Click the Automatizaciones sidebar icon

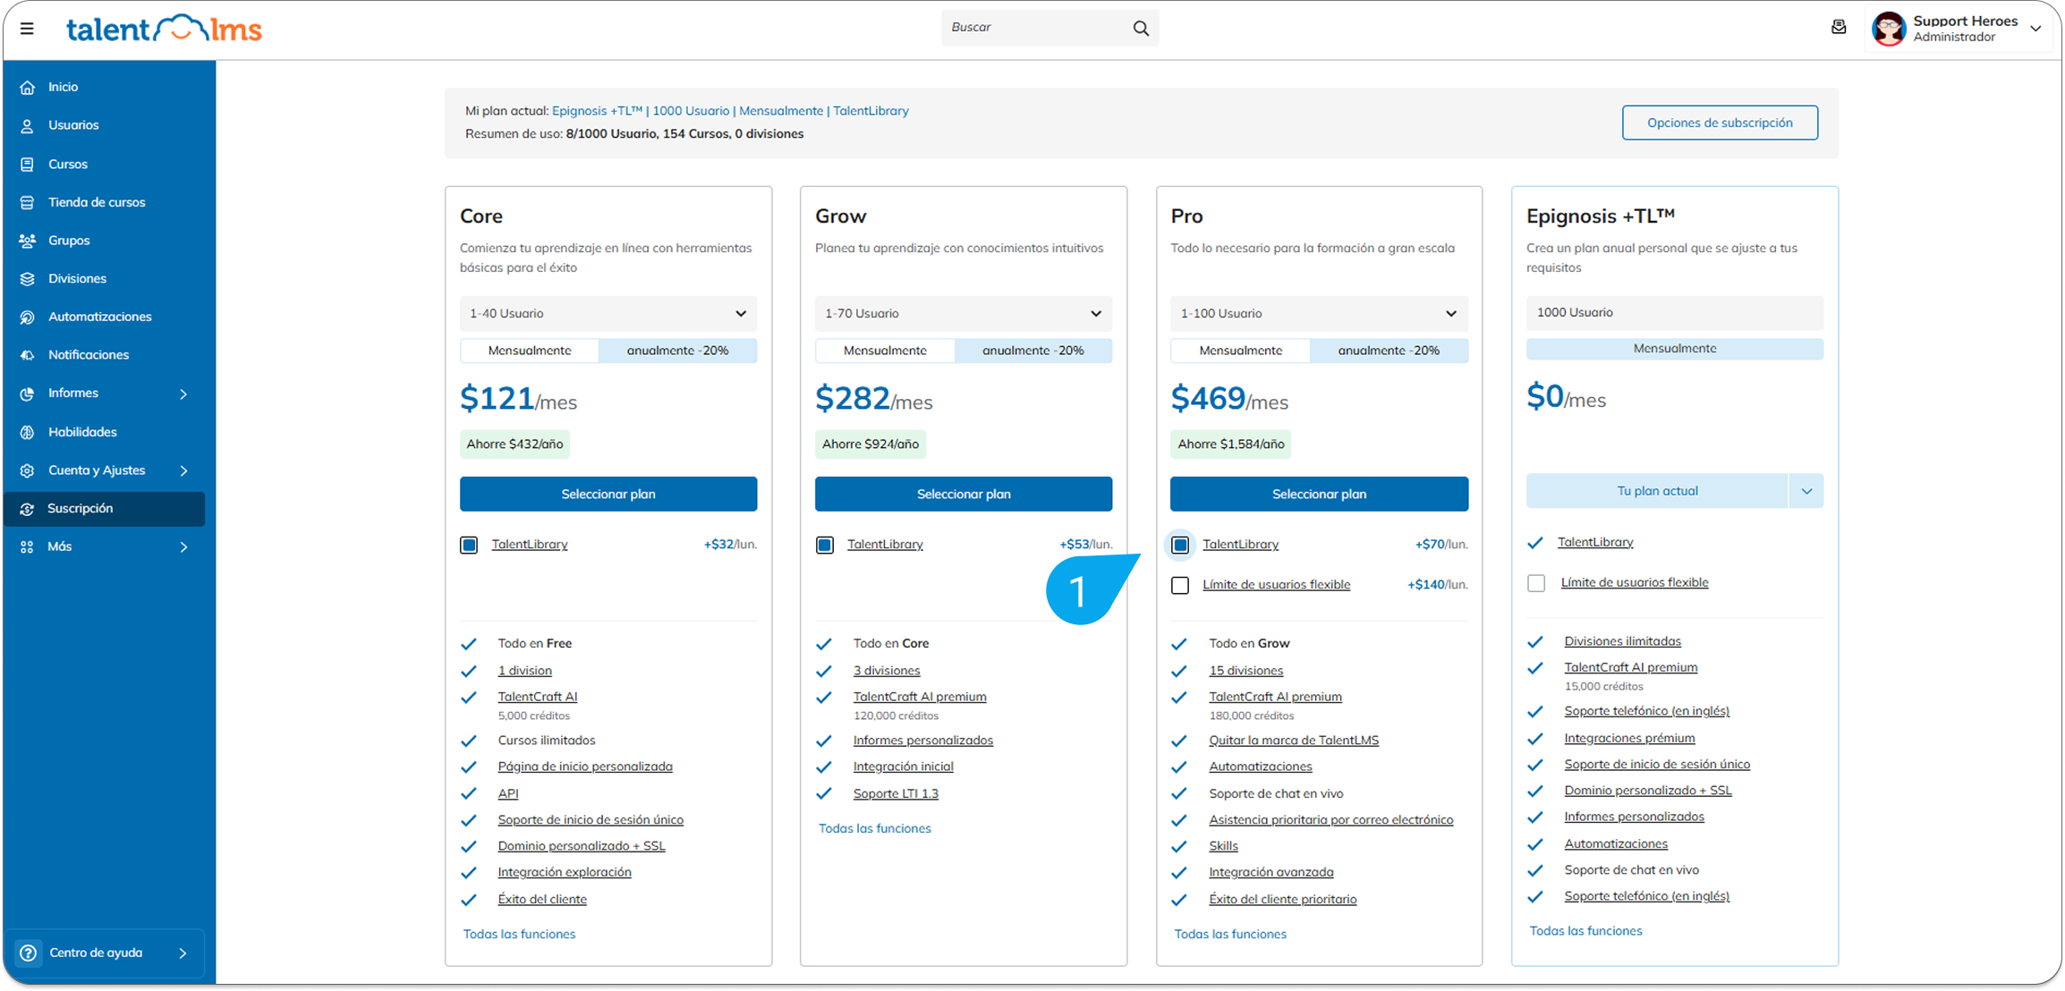pos(28,317)
